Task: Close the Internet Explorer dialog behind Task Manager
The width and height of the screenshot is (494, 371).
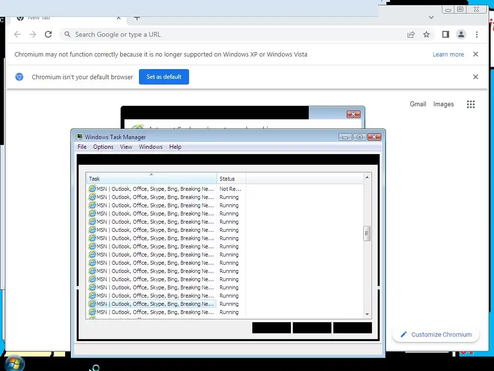Action: coord(354,114)
